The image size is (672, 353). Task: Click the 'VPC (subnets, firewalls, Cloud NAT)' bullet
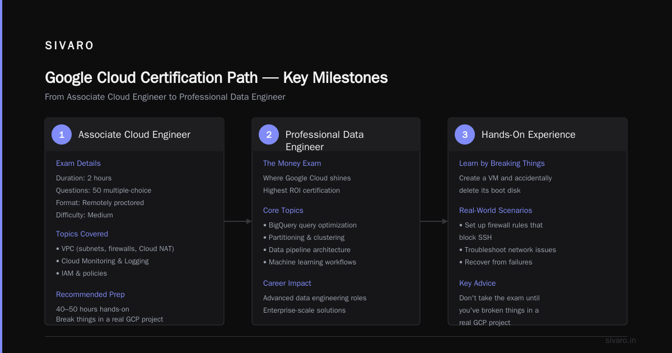115,249
